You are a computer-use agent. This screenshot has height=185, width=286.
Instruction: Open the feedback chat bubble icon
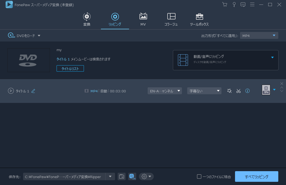[x=243, y=5]
